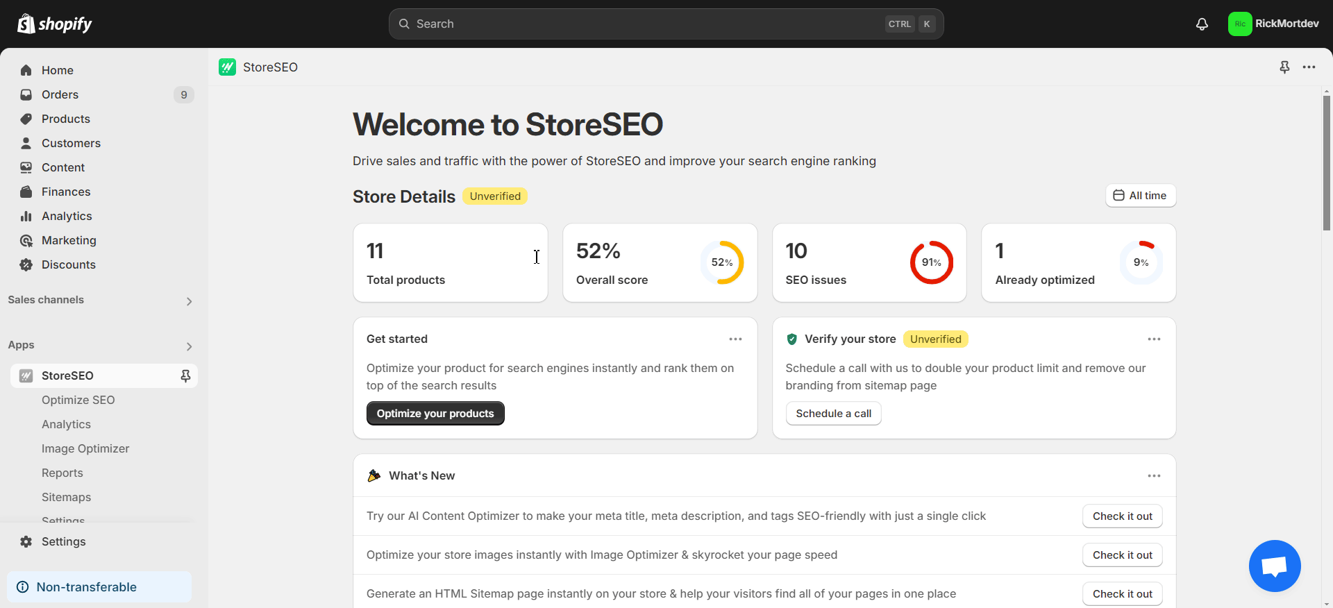Go to Orders in sidebar
This screenshot has width=1333, height=608.
pos(60,94)
